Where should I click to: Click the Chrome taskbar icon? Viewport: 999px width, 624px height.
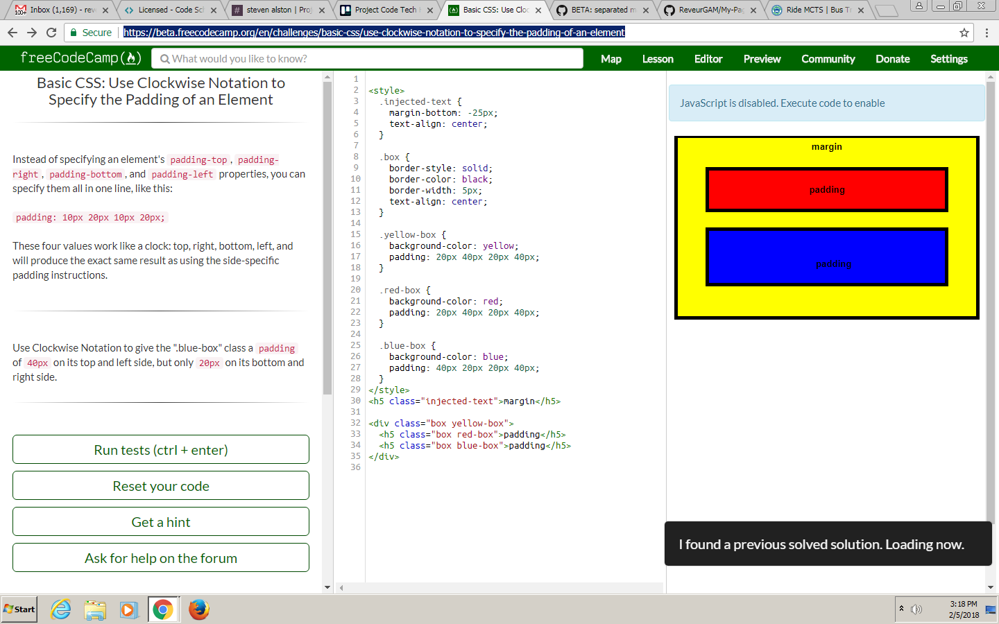click(x=163, y=609)
